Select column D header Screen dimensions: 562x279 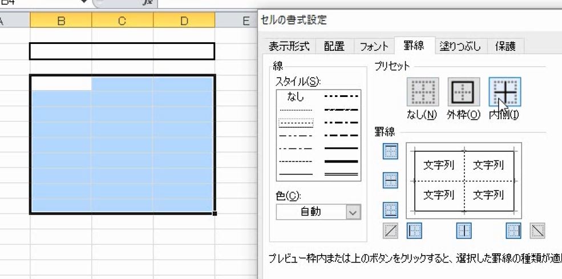(184, 21)
